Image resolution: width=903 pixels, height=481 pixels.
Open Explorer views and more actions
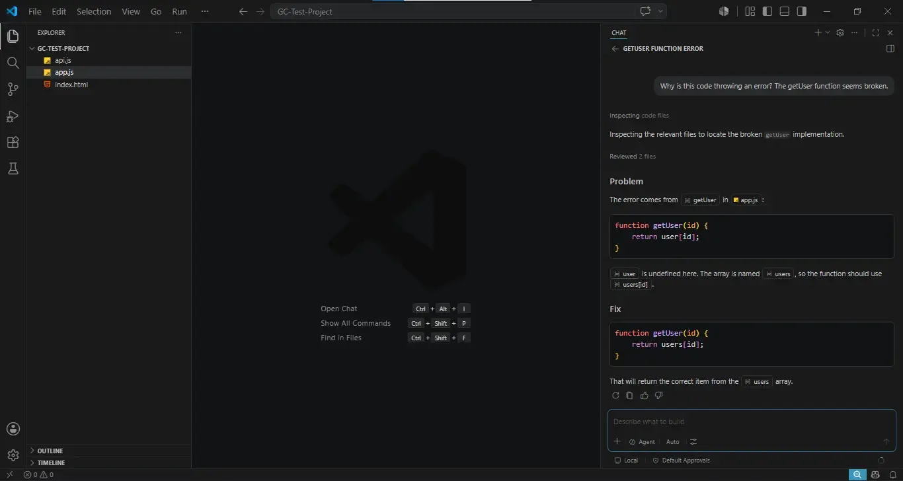[178, 32]
